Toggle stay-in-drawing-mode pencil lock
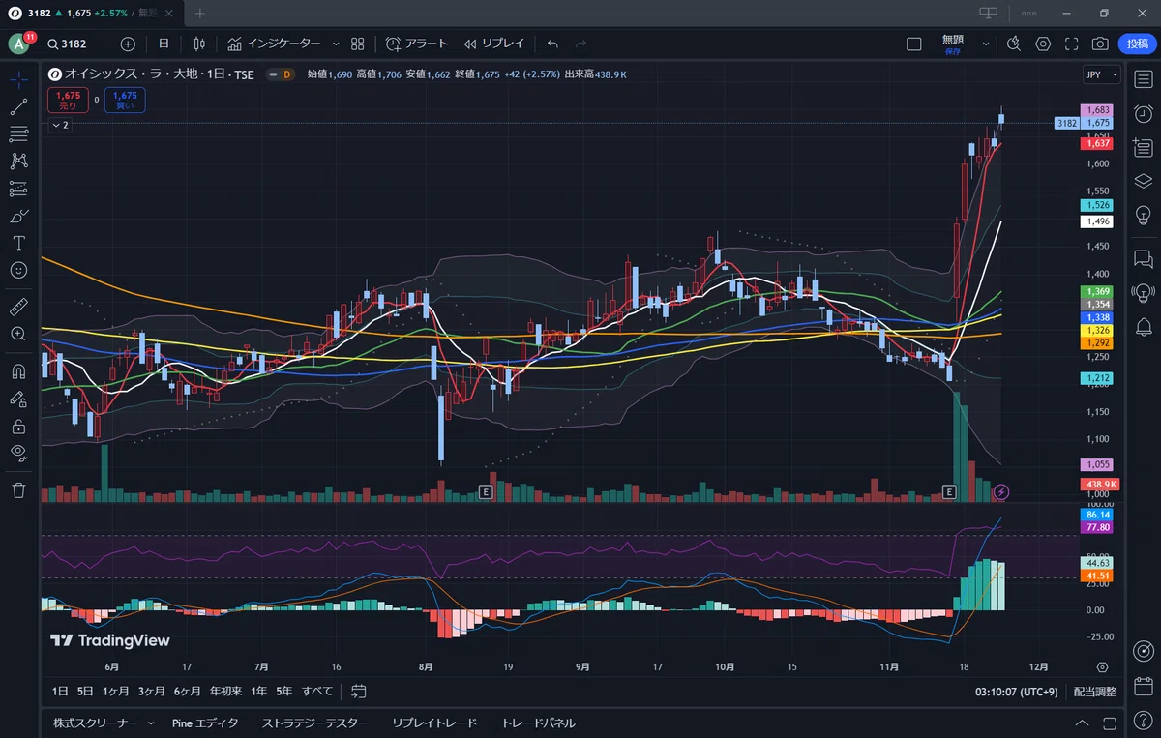Image resolution: width=1161 pixels, height=738 pixels. tap(18, 398)
